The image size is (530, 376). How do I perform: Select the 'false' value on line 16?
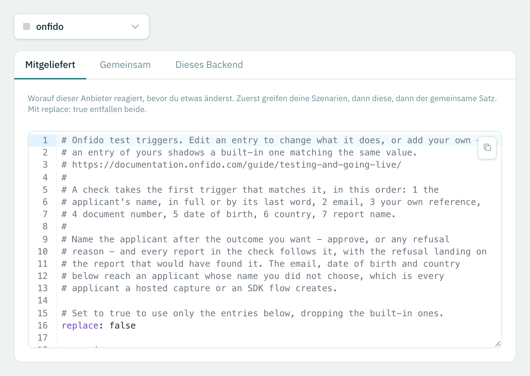(x=123, y=325)
